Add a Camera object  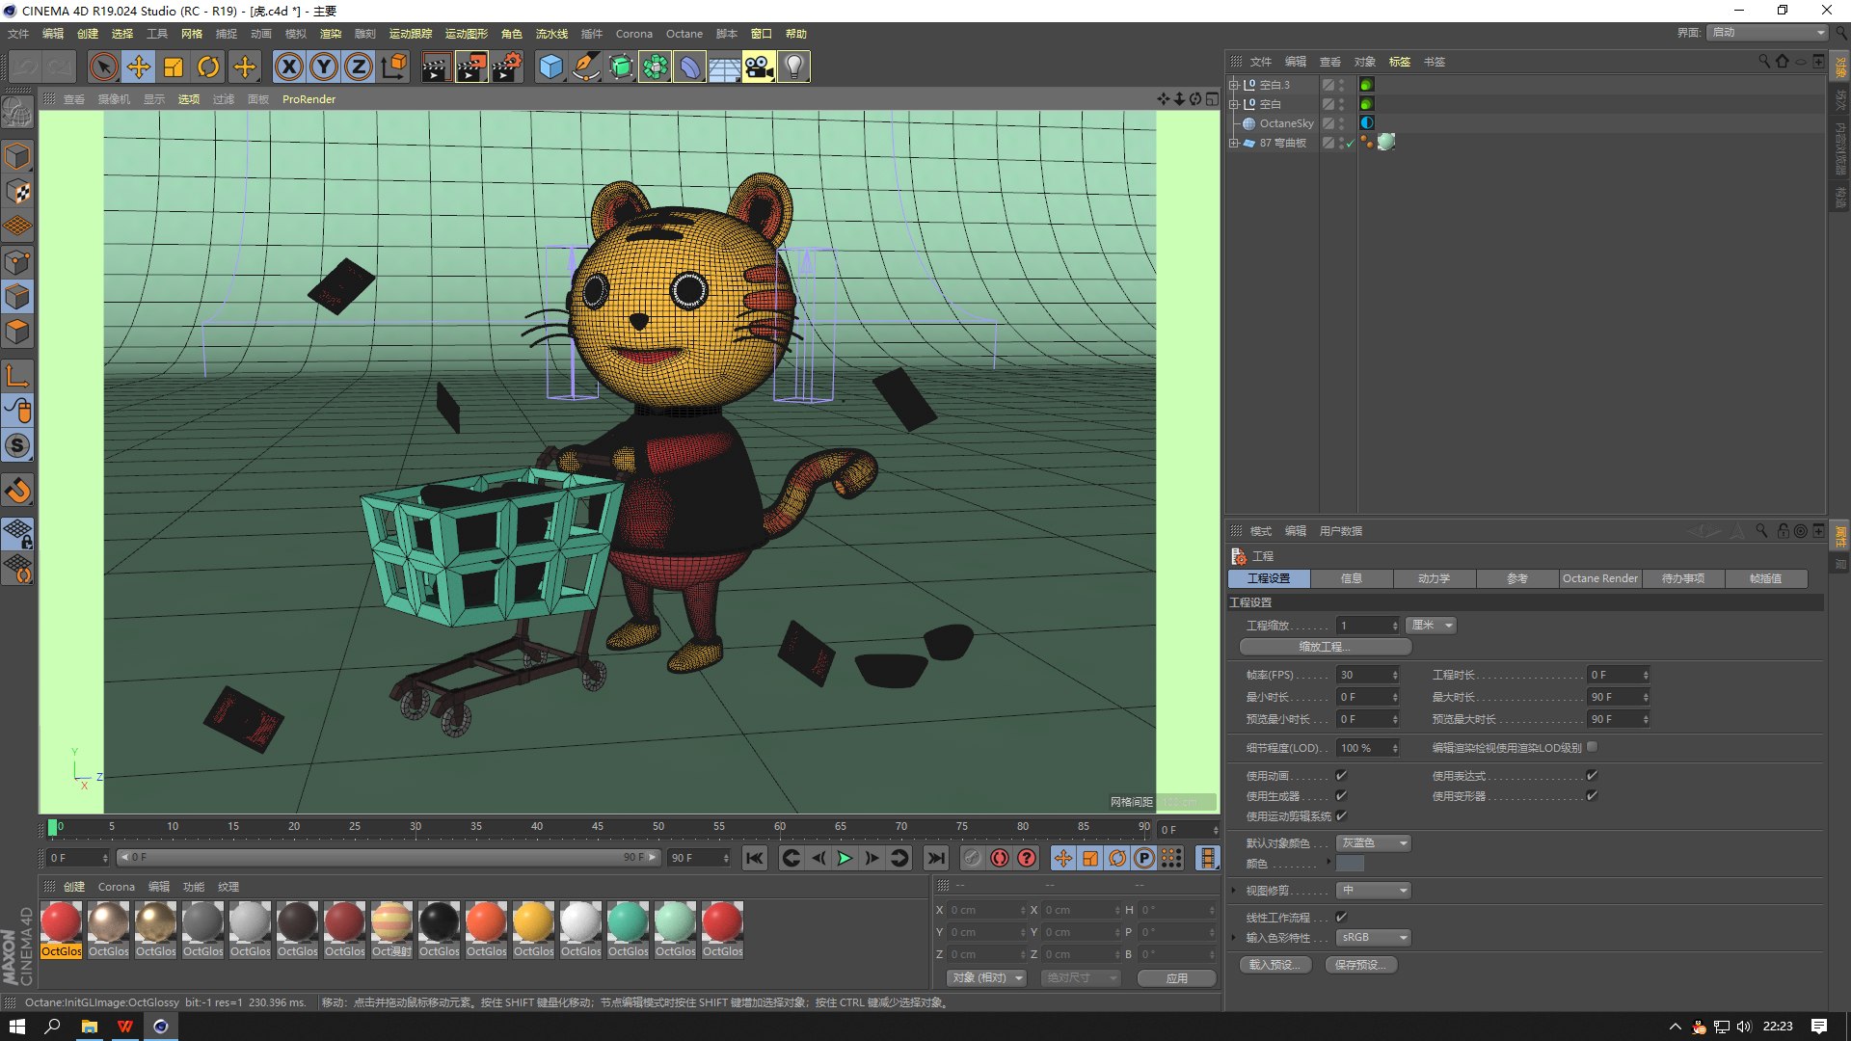759,67
